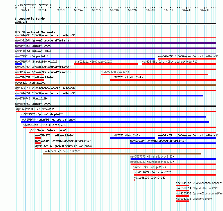
Task: Click the black nsv5875769 bar
Action: [x=115, y=106]
